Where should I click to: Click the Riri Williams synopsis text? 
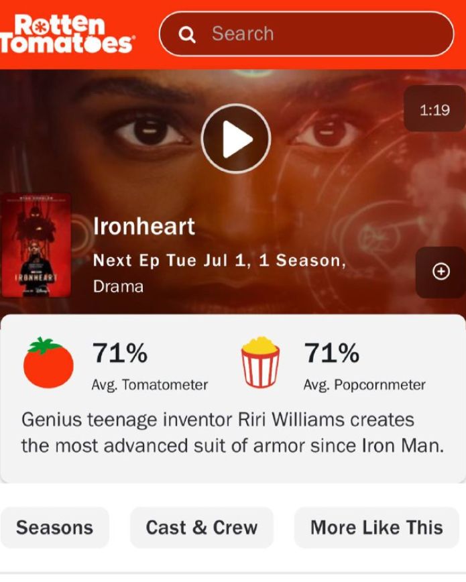[x=233, y=432]
